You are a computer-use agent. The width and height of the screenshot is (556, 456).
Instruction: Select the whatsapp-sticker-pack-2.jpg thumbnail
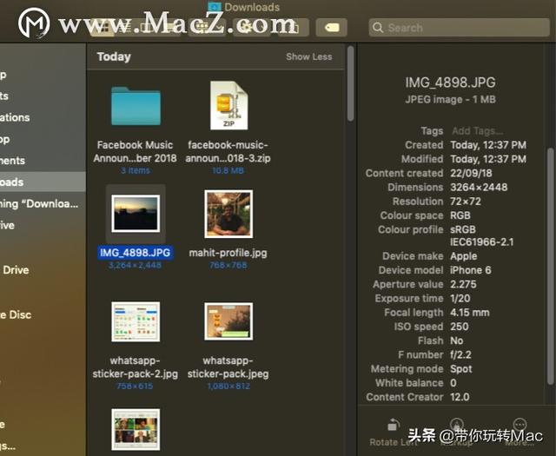click(x=136, y=321)
